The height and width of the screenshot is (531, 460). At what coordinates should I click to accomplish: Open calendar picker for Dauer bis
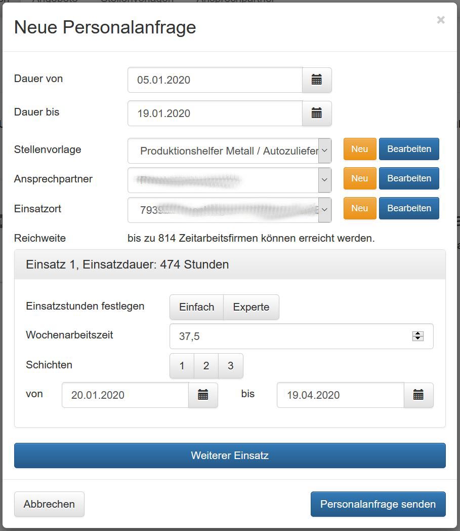(317, 113)
